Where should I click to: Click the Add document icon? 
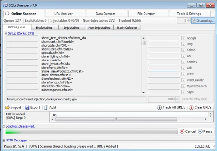point(46,107)
